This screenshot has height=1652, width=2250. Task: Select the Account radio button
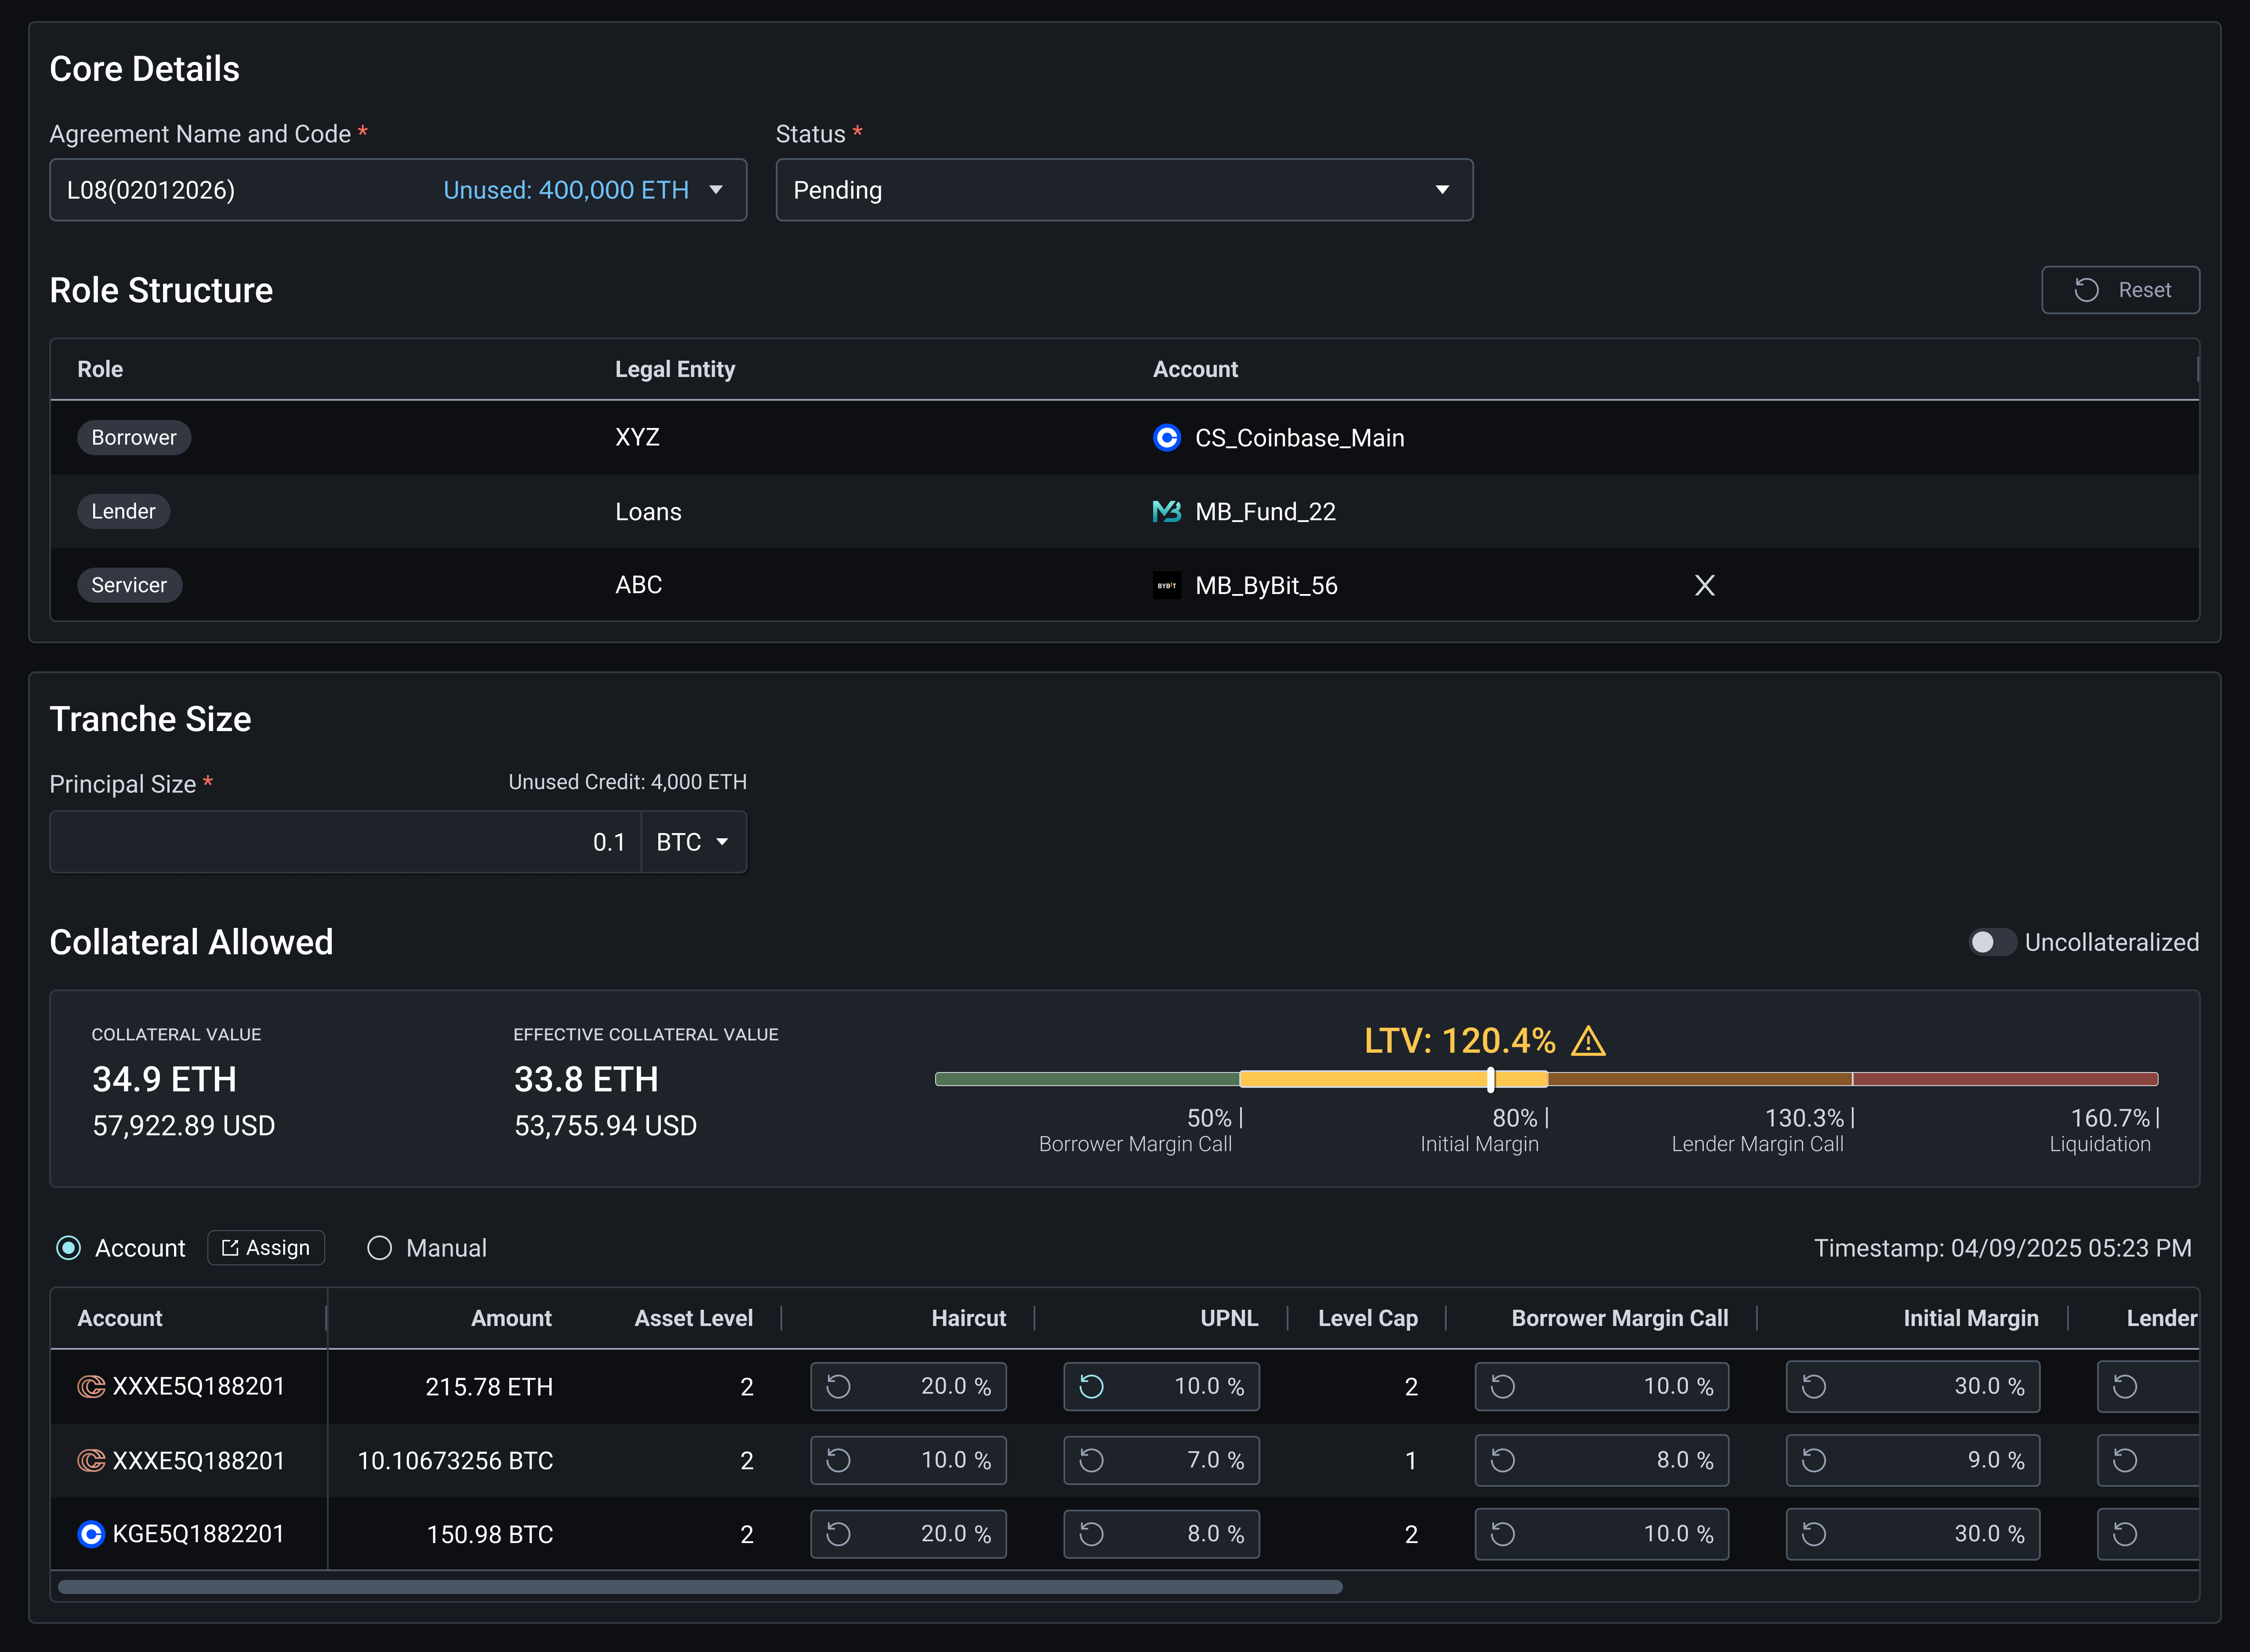69,1248
